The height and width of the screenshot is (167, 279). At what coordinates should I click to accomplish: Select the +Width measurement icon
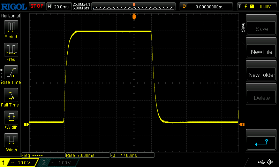coord(11,118)
